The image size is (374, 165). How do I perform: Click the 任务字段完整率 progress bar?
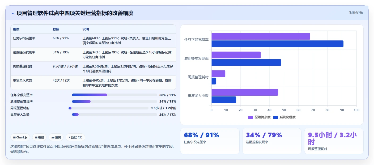click(114, 95)
